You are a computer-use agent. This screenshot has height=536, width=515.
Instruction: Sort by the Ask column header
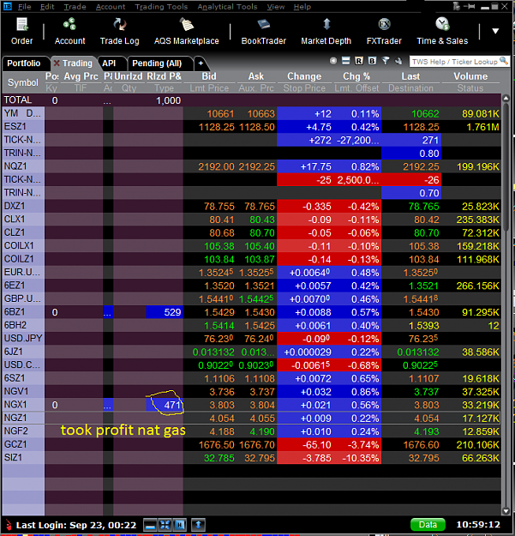pos(256,76)
